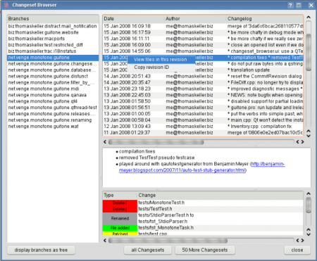Click the Changelog column header
Image resolution: width=317 pixels, height=261 pixels.
coord(265,19)
